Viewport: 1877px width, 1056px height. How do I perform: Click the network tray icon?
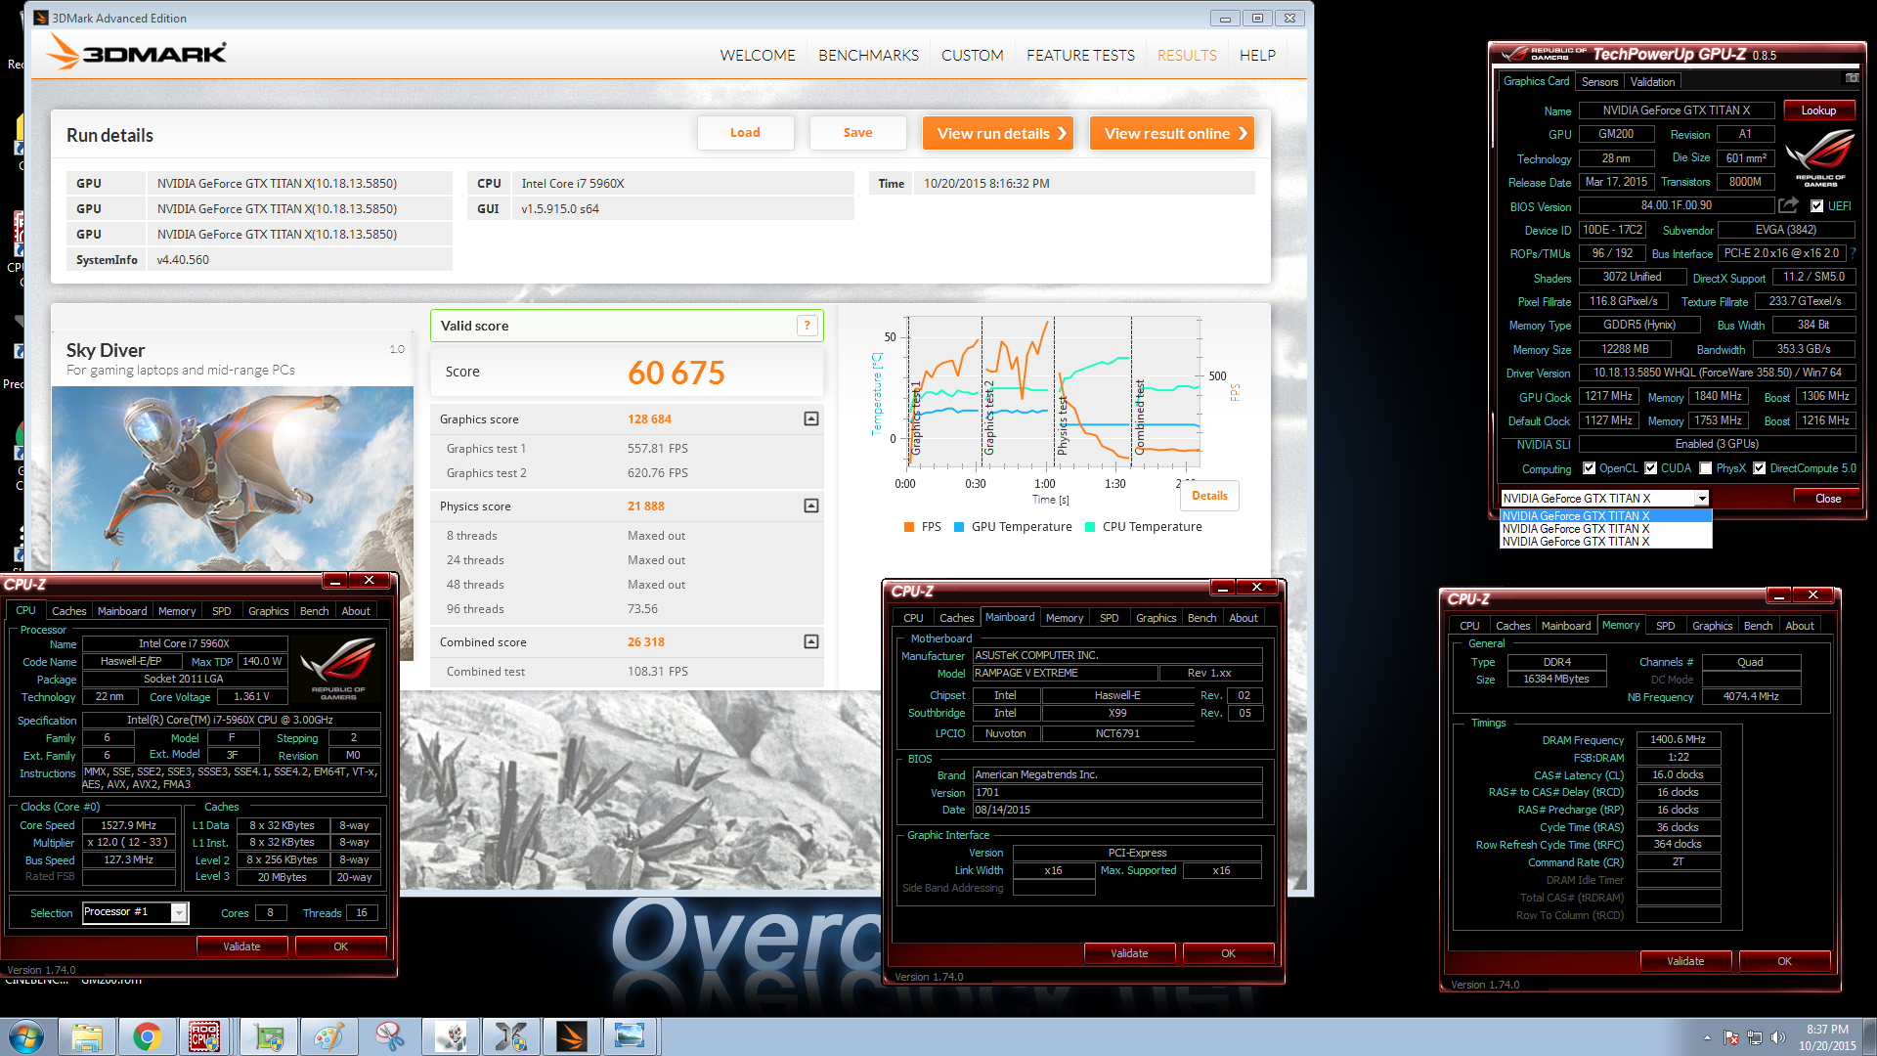point(1754,1037)
